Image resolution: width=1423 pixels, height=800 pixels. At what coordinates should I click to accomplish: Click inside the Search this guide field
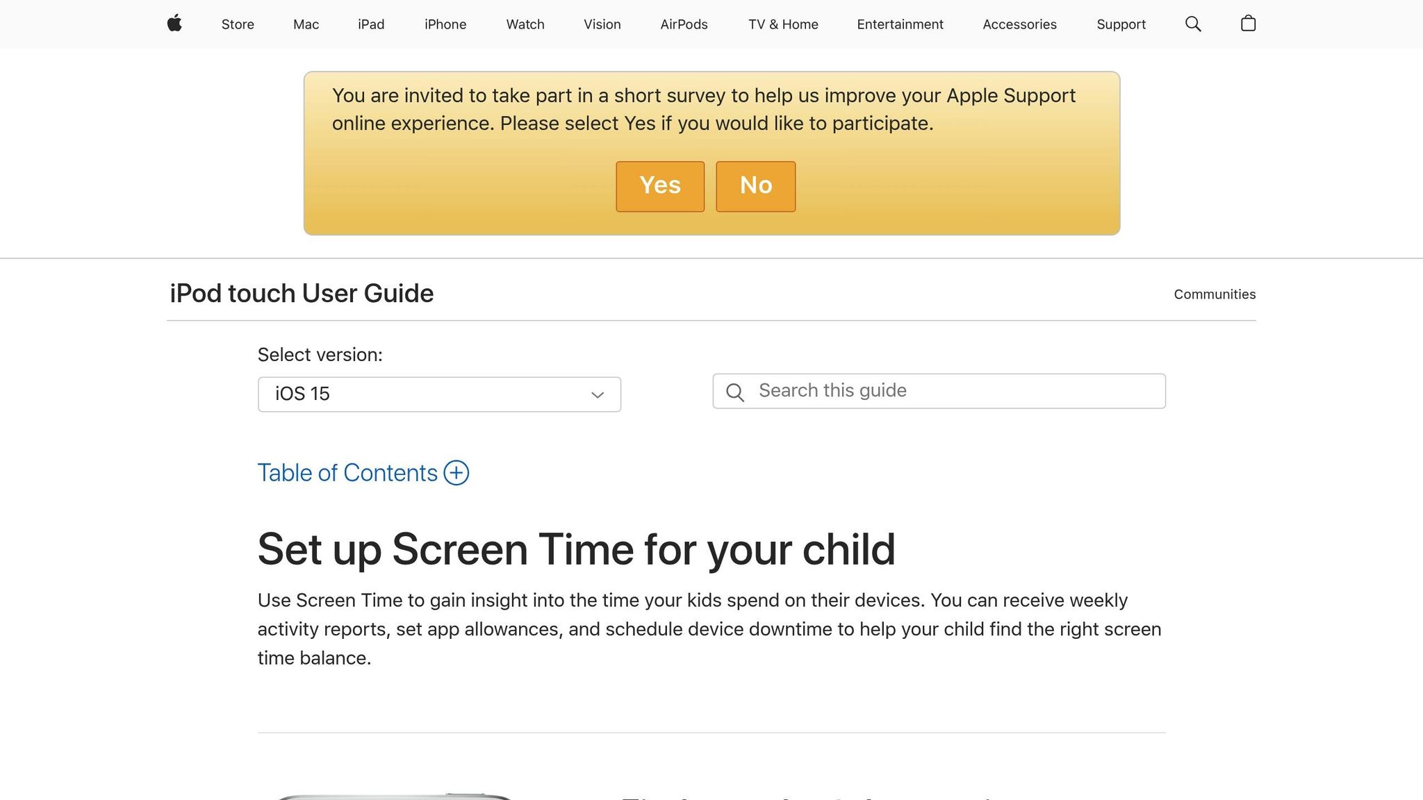(903, 391)
